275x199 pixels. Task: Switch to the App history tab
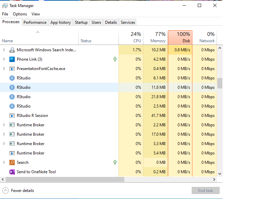pyautogui.click(x=60, y=22)
